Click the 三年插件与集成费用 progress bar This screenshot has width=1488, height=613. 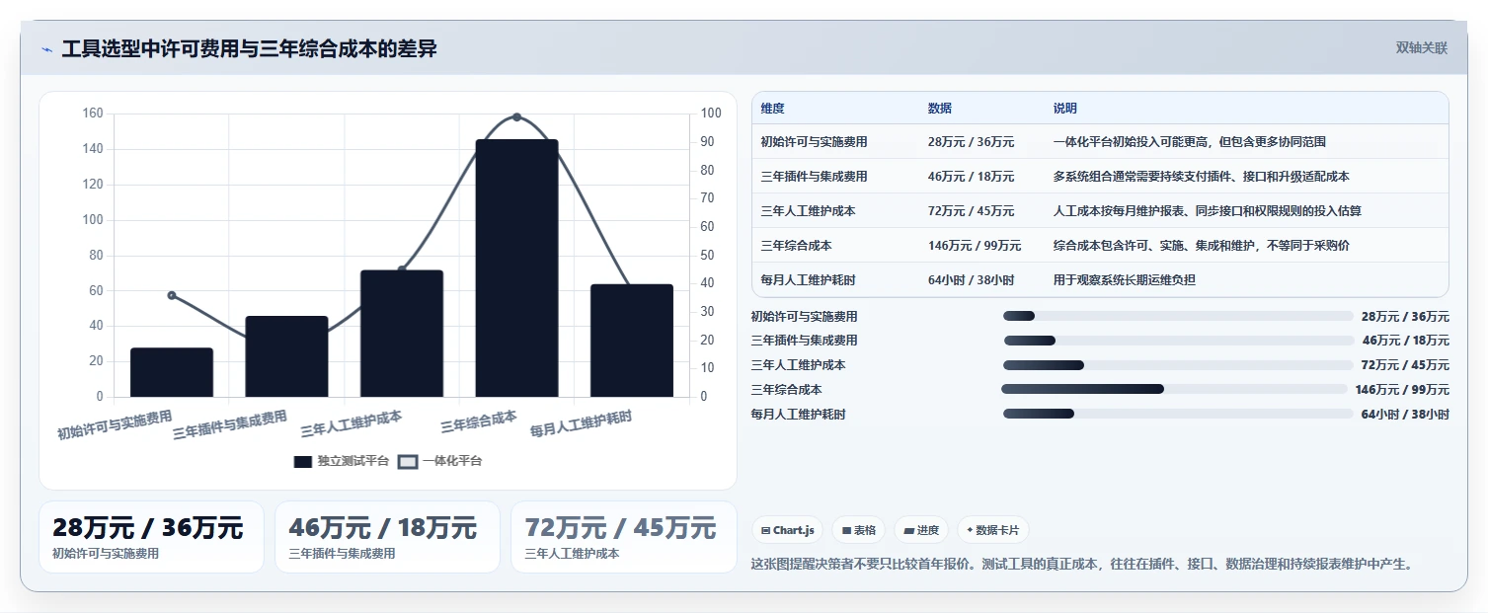pos(1178,341)
